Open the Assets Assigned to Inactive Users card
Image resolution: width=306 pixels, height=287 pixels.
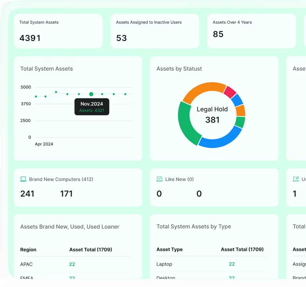[155, 31]
